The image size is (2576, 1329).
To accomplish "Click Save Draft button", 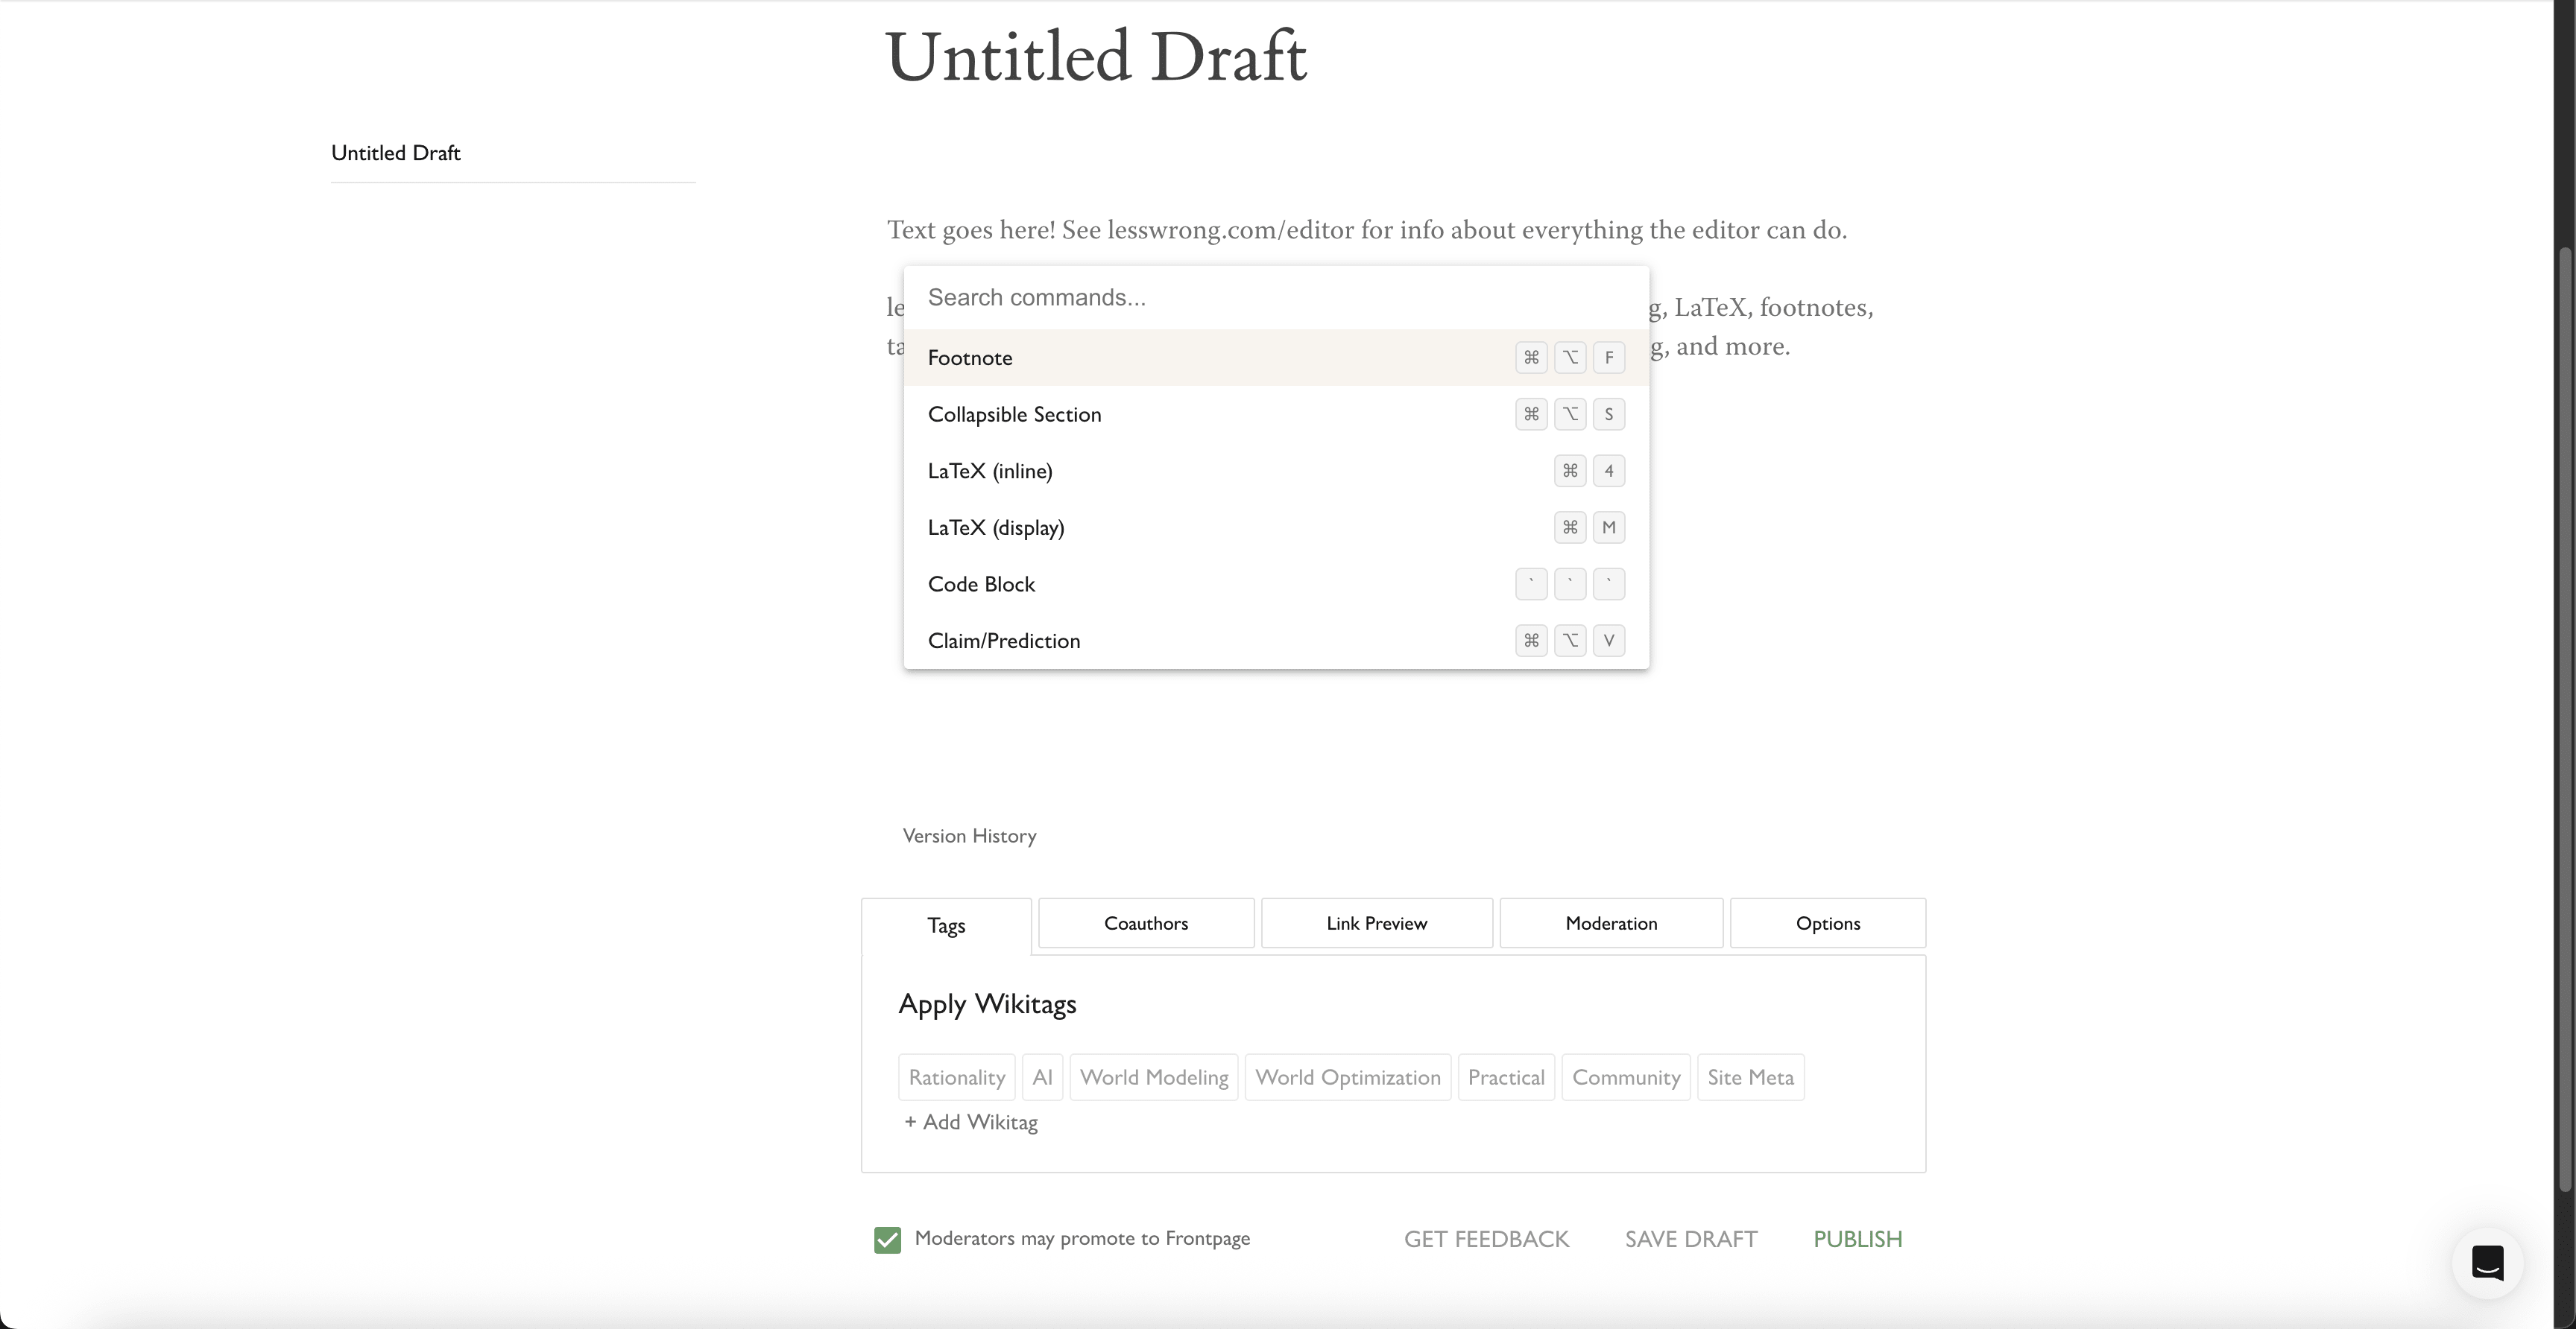I will point(1690,1239).
